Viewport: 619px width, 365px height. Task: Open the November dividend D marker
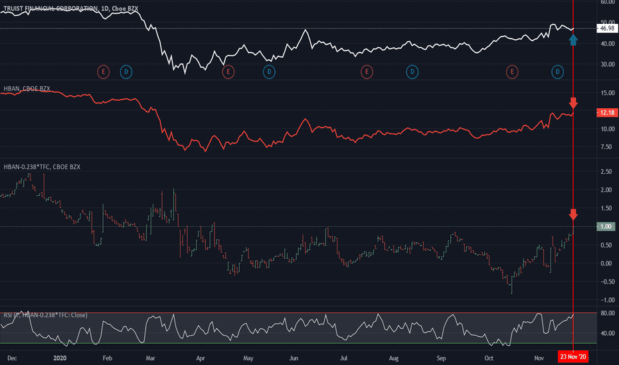(x=557, y=72)
